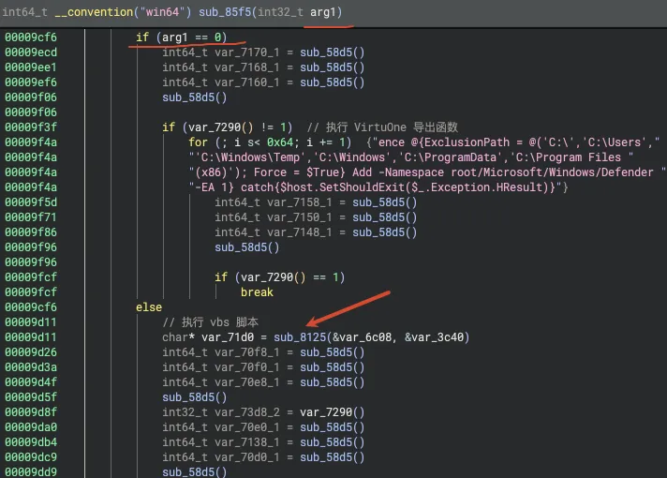Click address 00009f71 in the gutter
The image size is (667, 478).
tap(31, 217)
